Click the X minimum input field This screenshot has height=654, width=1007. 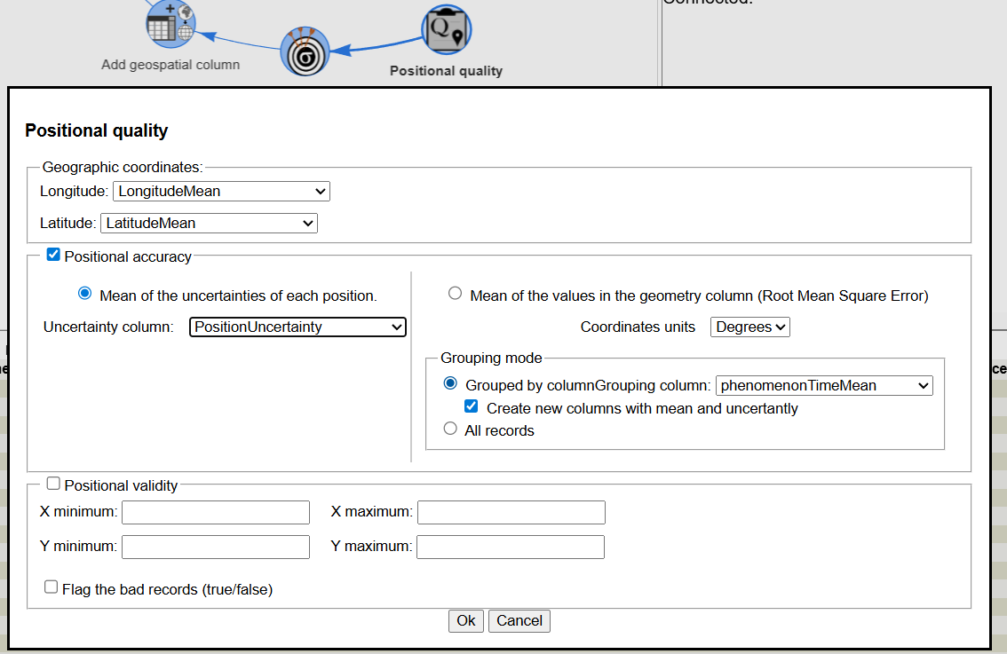click(x=216, y=513)
